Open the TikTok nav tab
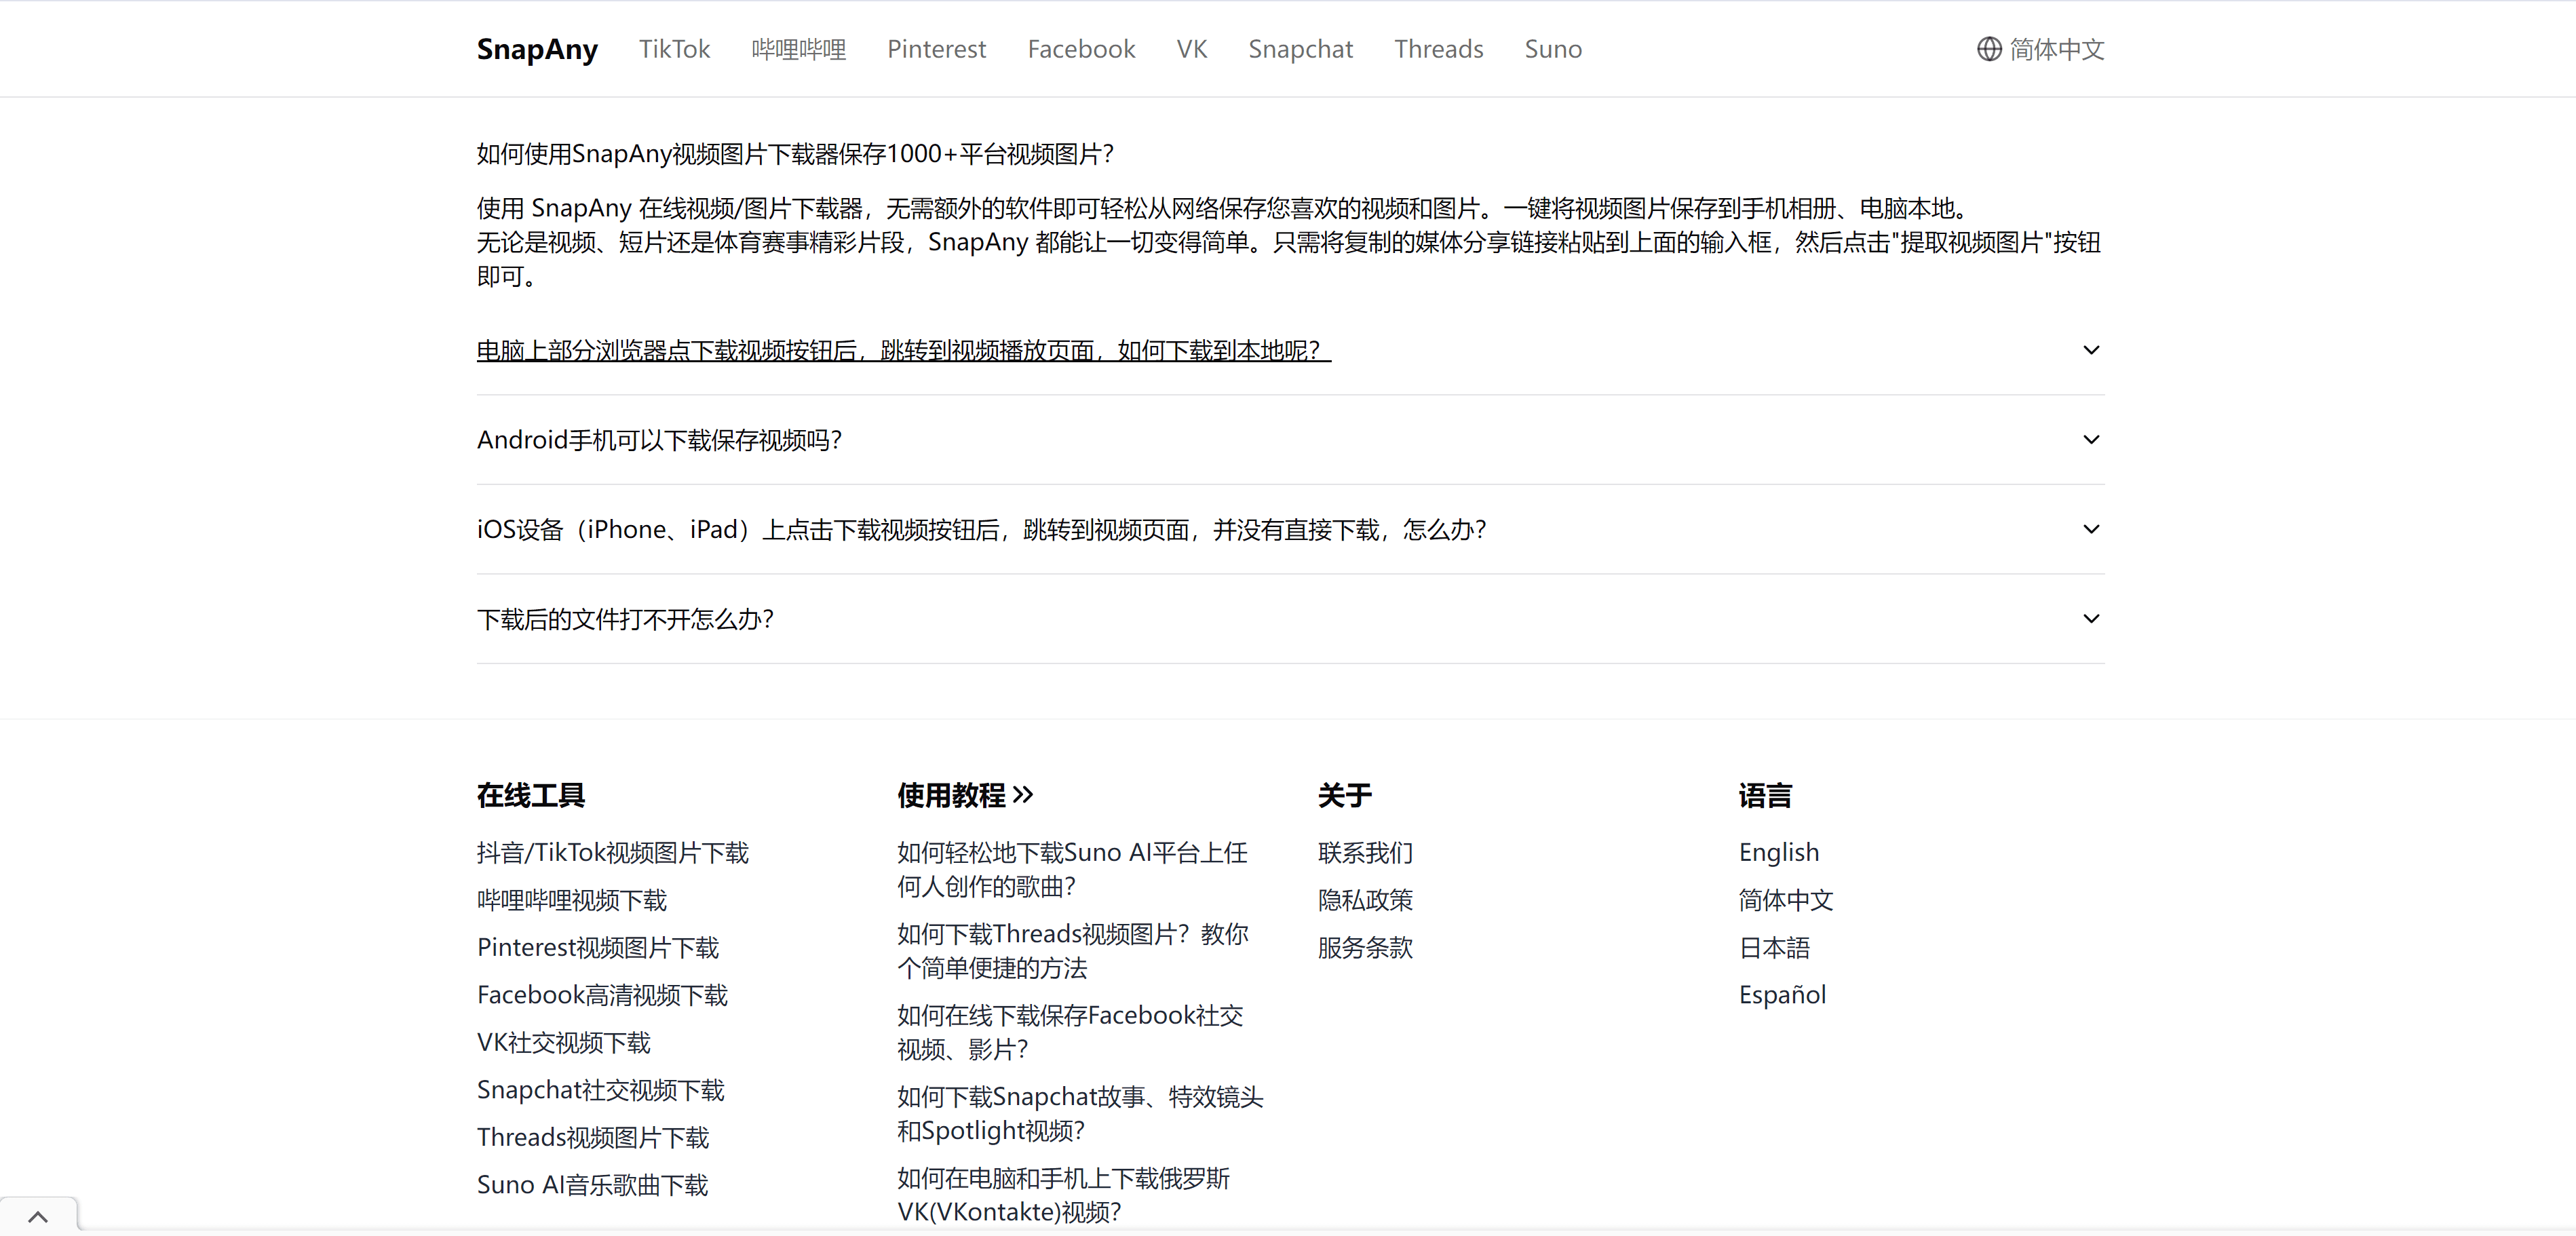This screenshot has width=2576, height=1236. (674, 49)
